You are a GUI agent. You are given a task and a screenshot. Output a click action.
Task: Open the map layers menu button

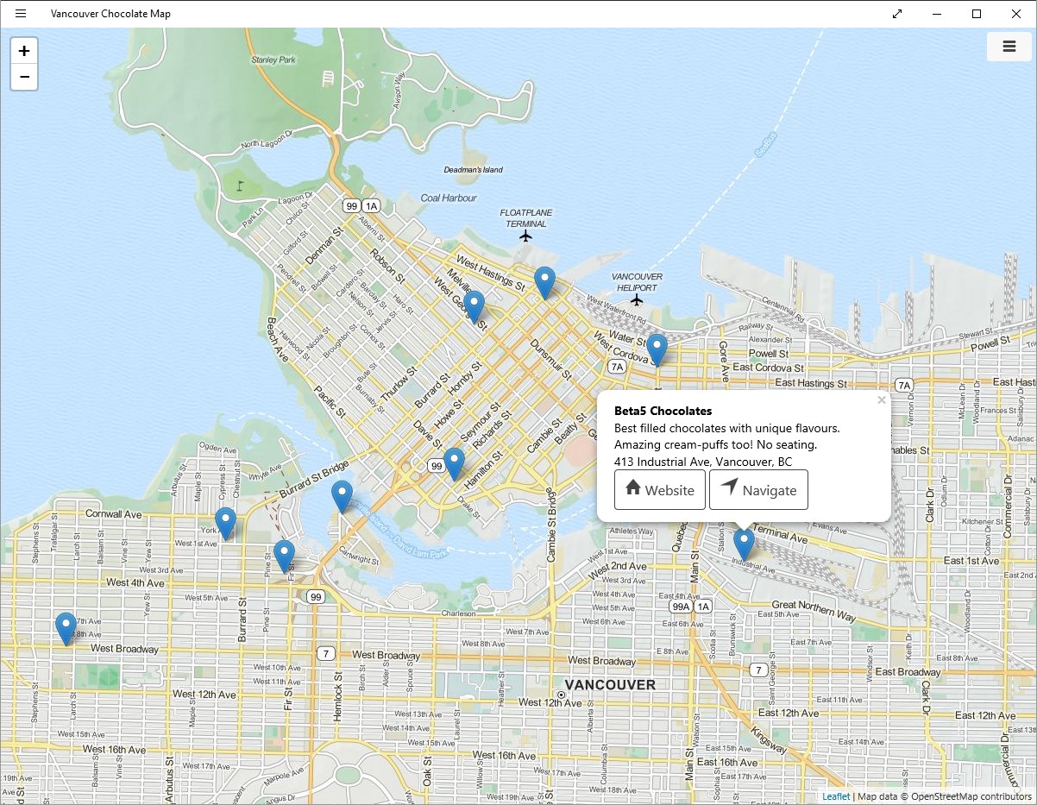coord(1009,47)
